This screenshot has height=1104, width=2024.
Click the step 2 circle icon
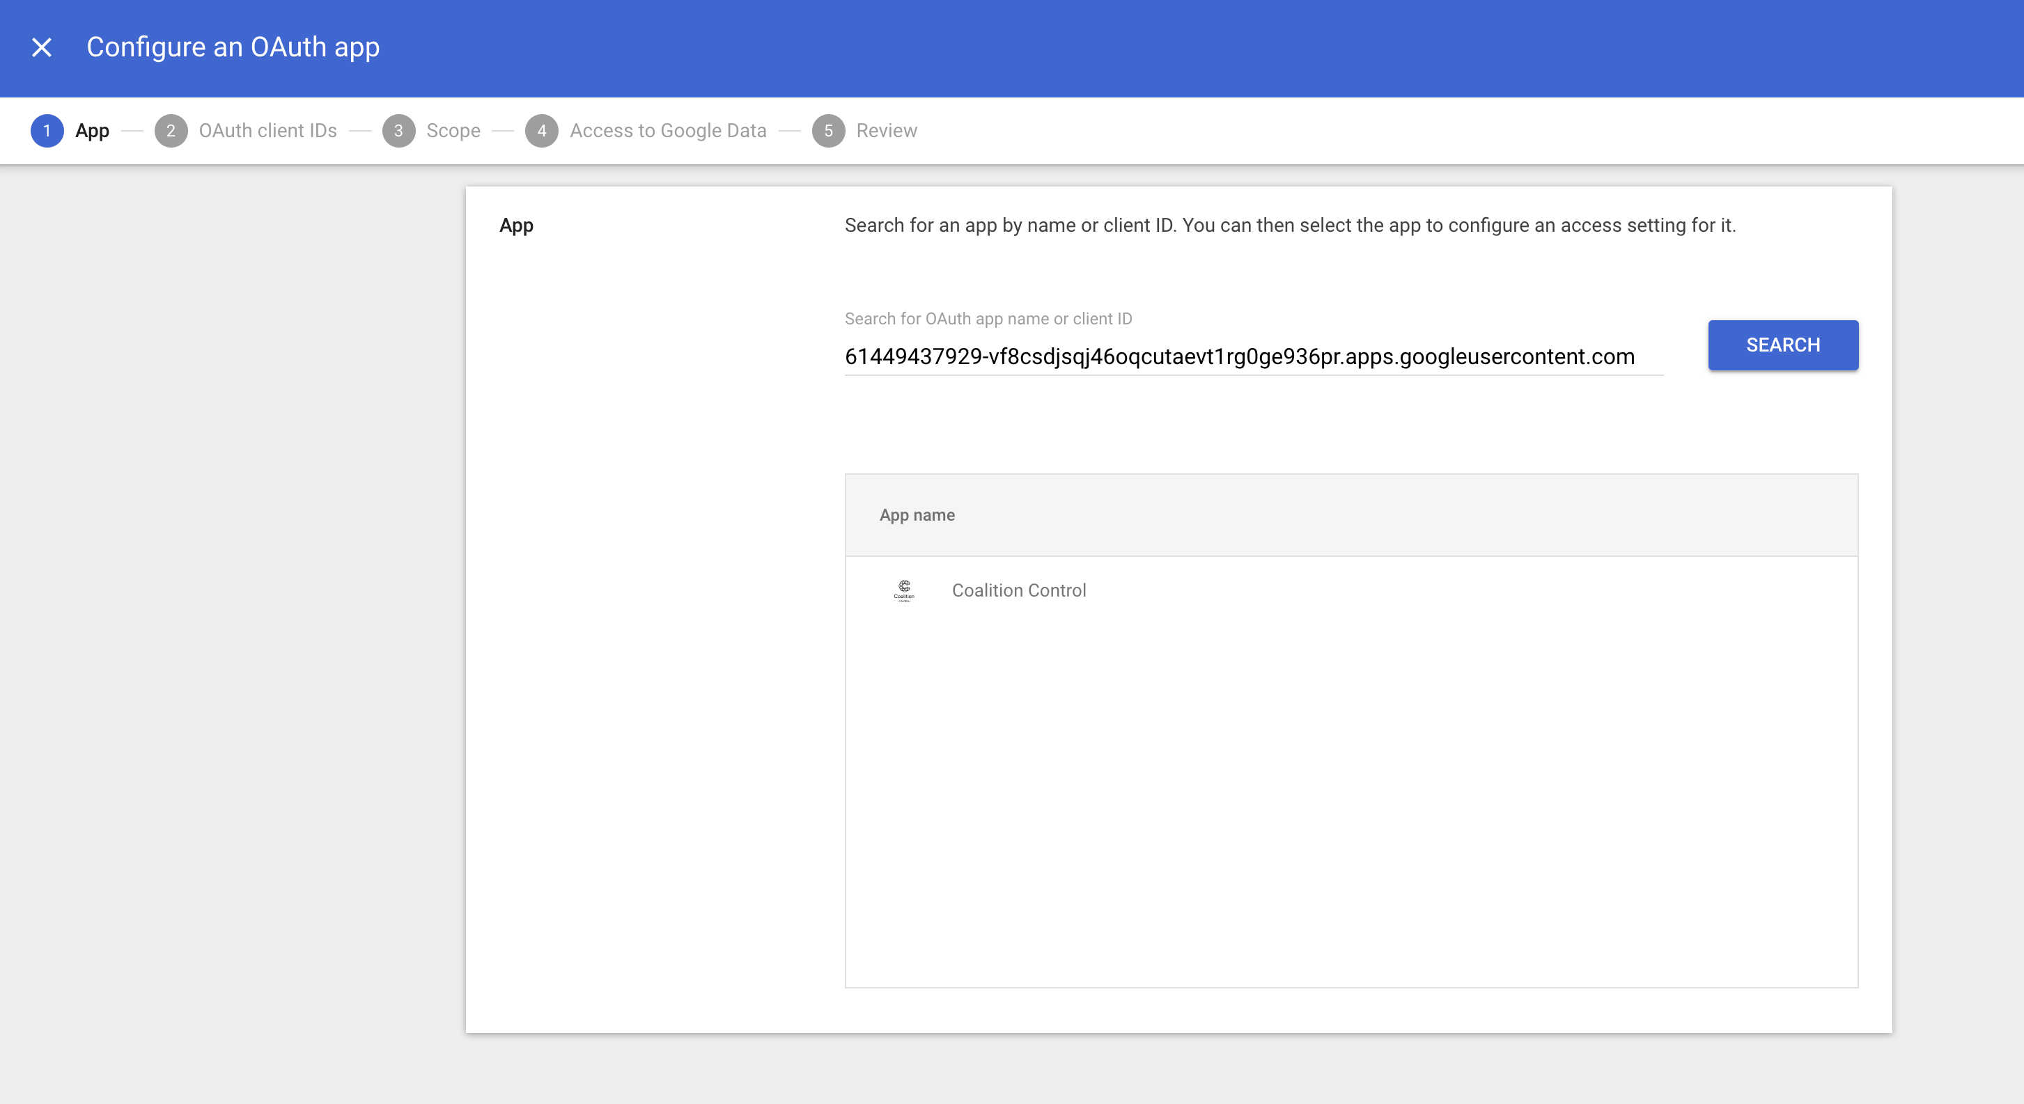click(x=171, y=131)
